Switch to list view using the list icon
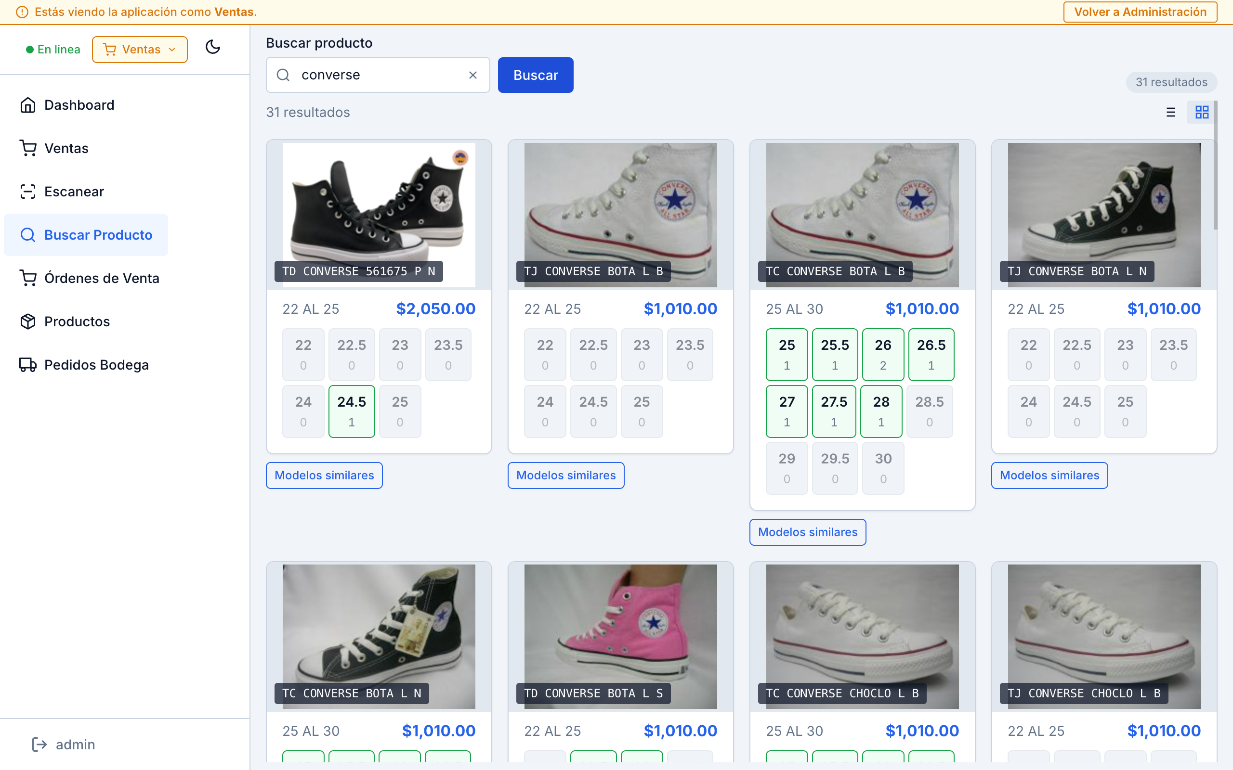Screen dimensions: 1233x770 coord(1171,112)
